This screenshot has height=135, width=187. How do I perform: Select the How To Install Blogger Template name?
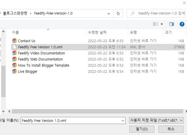pyautogui.click(x=43, y=65)
